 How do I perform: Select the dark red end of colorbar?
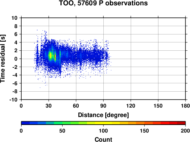tap(181, 123)
